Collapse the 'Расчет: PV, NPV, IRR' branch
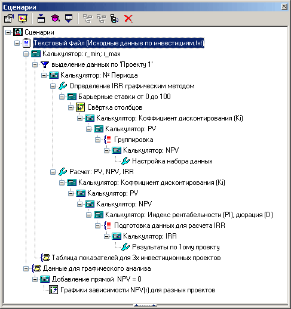Image resolution: width=291 pixels, height=309 pixels. 53,172
